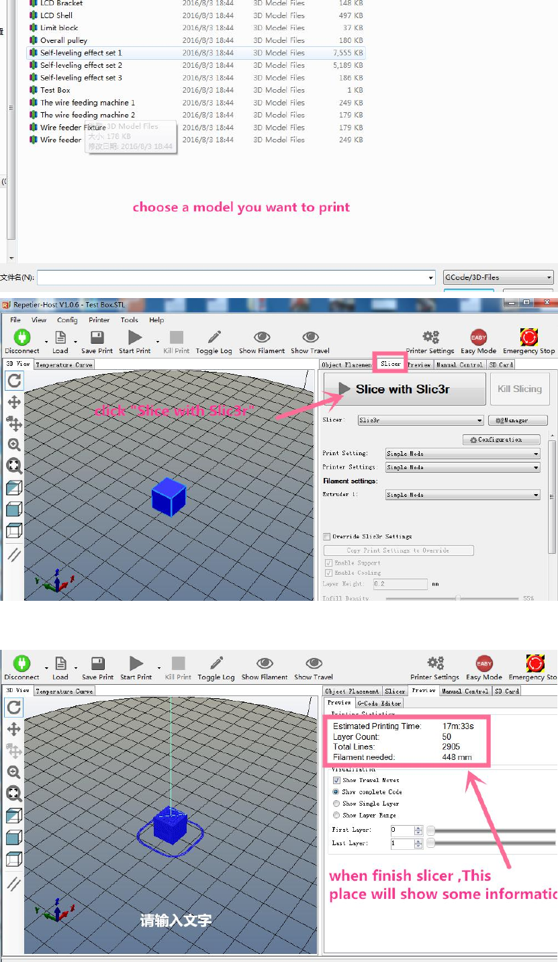This screenshot has width=558, height=962.
Task: Check Override Slic3r Settings checkbox
Action: pyautogui.click(x=327, y=536)
